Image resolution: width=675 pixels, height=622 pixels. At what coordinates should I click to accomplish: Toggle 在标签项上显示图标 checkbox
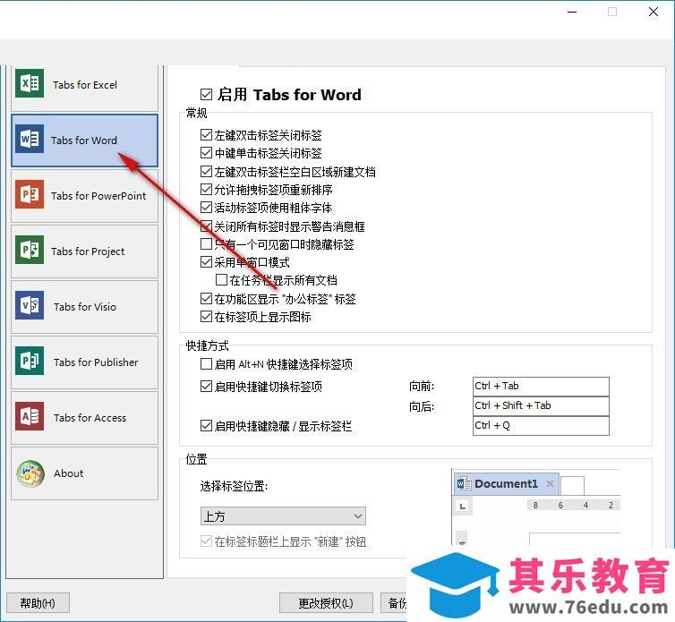coord(206,317)
